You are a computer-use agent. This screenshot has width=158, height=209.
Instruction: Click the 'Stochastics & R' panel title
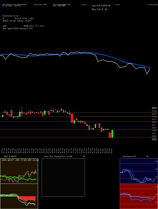pos(129,156)
